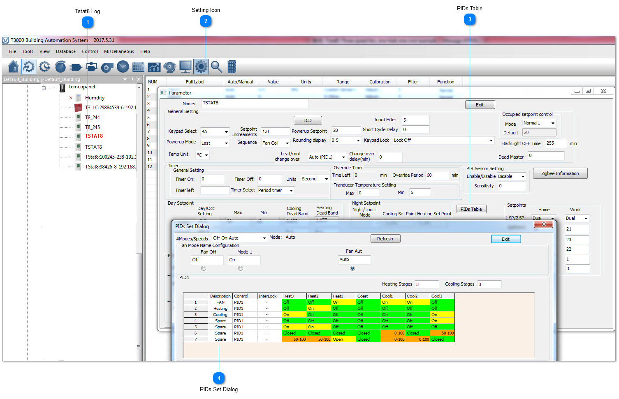The image size is (619, 399).
Task: Select the Mode 1 radio button
Action: coord(241,268)
